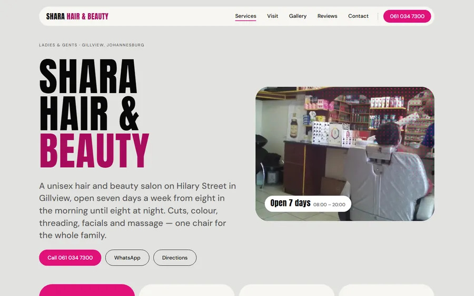Click the Open 7 days hours badge
The image size is (474, 296).
308,203
